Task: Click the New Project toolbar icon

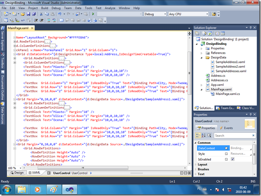Action: 6,14
